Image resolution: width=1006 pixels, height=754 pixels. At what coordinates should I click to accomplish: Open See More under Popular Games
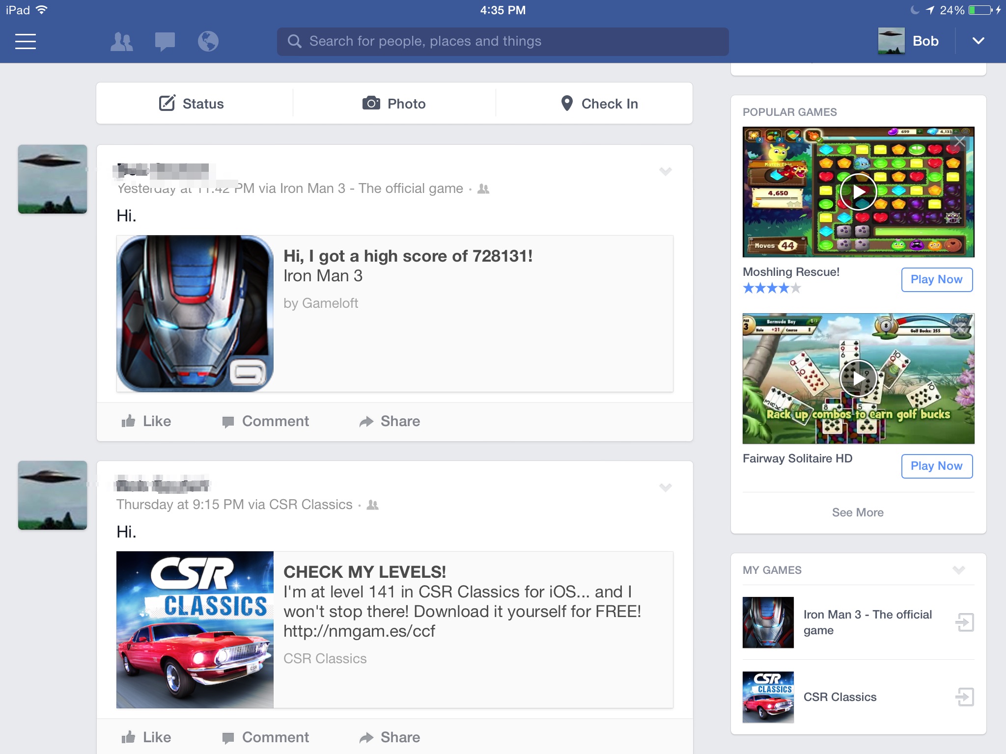tap(858, 512)
